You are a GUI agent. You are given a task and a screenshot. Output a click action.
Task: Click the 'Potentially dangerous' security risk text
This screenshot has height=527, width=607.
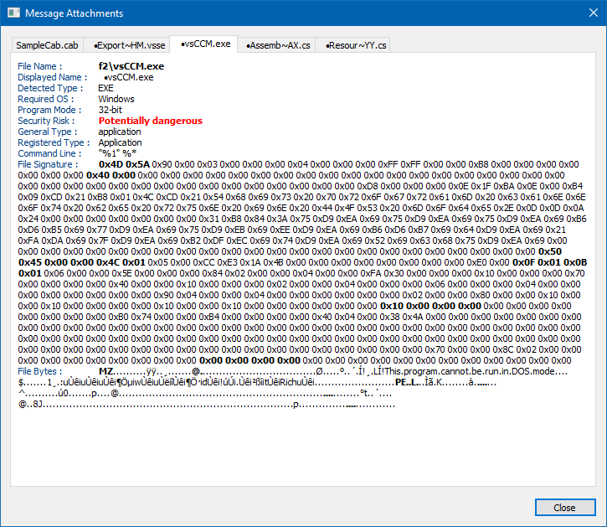150,121
